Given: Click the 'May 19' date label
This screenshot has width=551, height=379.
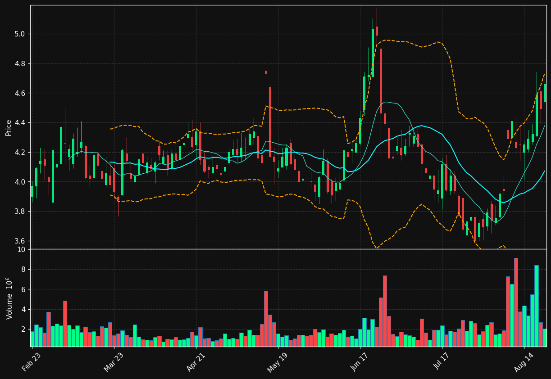Looking at the screenshot, I should tap(278, 362).
